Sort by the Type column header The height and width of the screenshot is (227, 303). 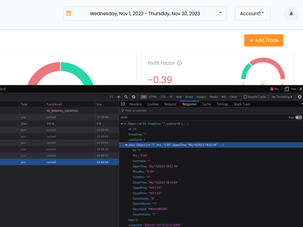[32, 104]
